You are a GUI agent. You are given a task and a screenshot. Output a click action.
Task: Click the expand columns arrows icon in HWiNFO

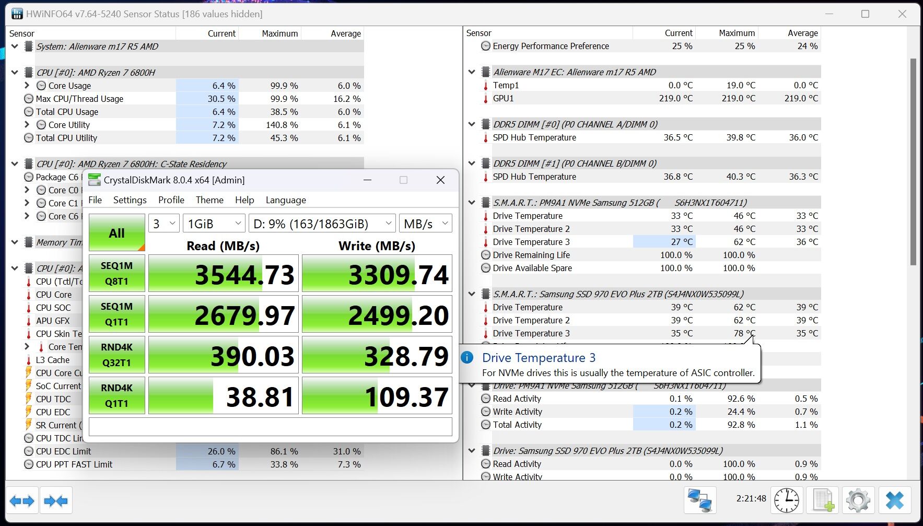(22, 501)
